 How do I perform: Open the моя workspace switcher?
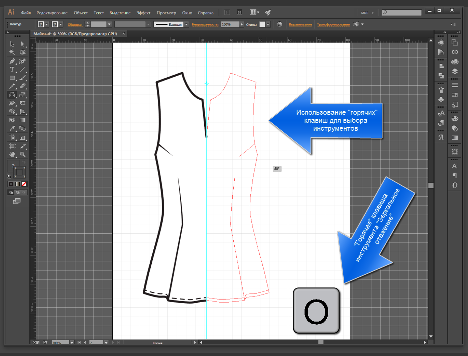tap(367, 13)
